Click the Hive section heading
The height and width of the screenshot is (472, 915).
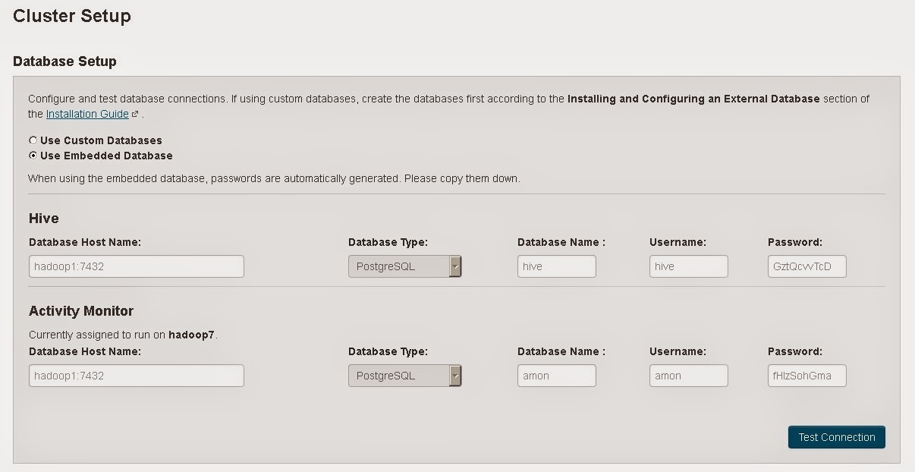pos(42,219)
